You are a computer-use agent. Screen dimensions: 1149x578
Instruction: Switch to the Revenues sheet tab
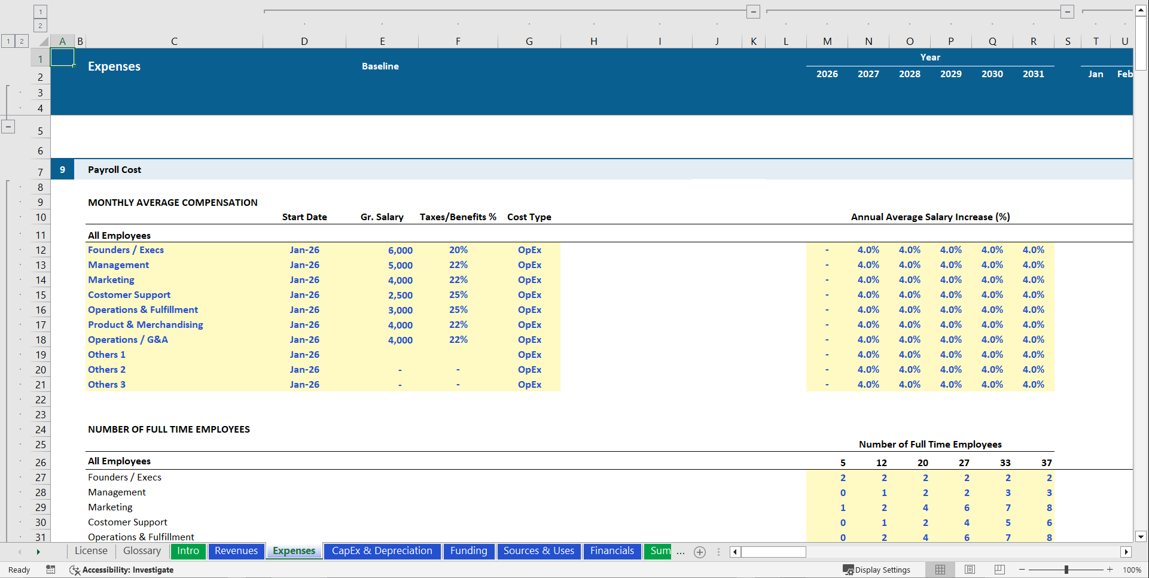236,551
